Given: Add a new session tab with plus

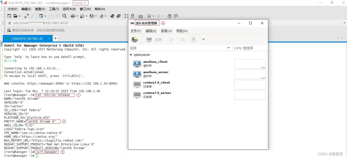Looking at the screenshot, I should 56,38.
